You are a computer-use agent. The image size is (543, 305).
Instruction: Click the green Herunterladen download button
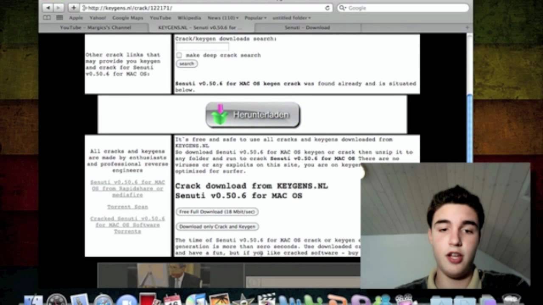point(253,114)
